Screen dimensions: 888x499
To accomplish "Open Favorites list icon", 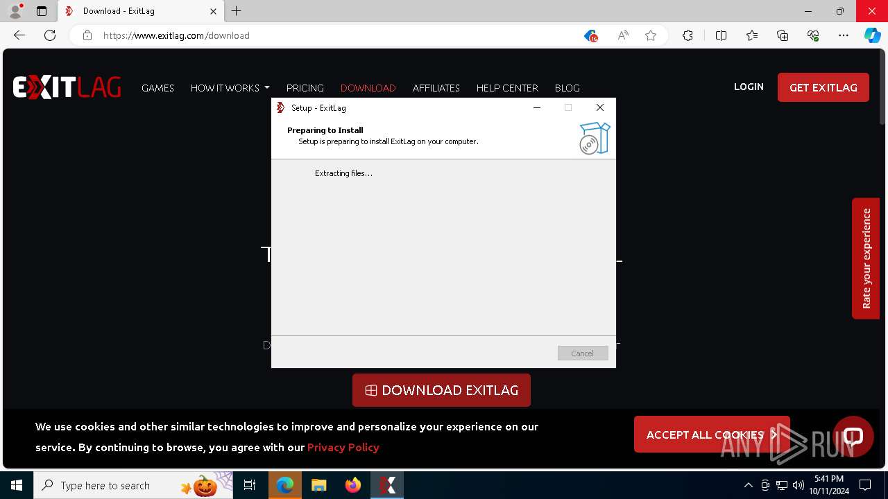I will 752,35.
